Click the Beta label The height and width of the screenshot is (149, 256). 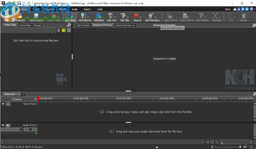click(227, 9)
